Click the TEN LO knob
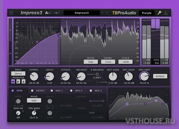Image resolution: width=179 pixels, height=129 pixels. 50,113
